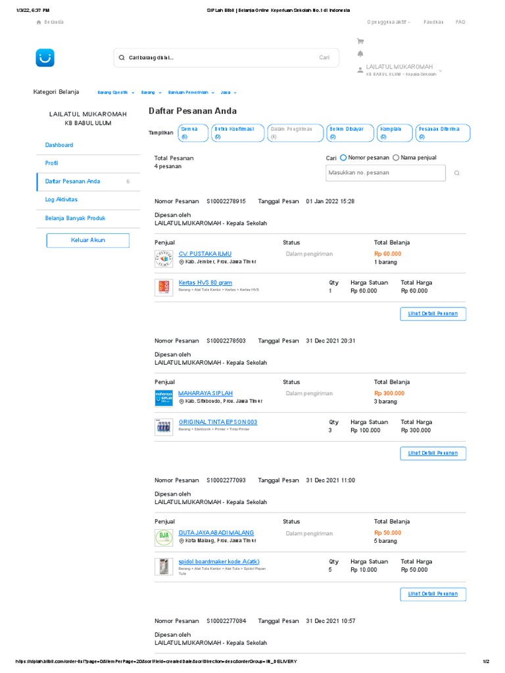This screenshot has height=673, width=505.
Task: Select the Nama penjual radio button
Action: [x=396, y=158]
